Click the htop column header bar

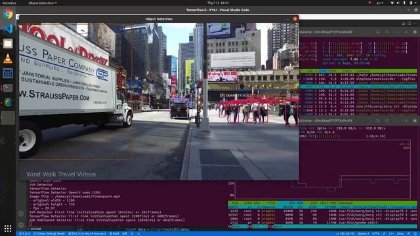tap(358, 71)
